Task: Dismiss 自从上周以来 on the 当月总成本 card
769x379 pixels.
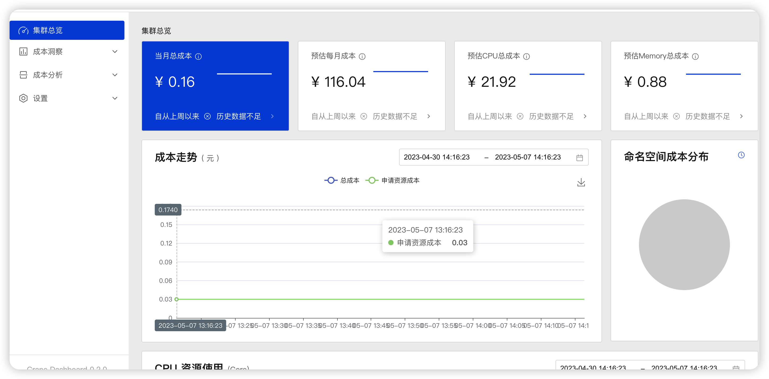Action: [x=208, y=117]
